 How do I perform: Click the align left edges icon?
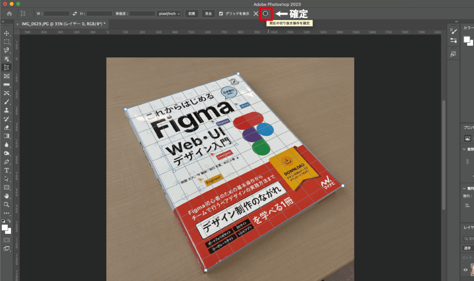(468, 206)
